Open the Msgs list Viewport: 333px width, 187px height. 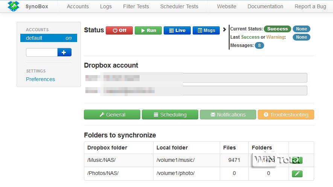tap(206, 30)
